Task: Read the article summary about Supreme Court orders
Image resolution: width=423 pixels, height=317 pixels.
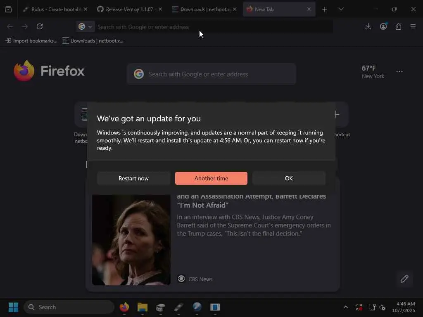Action: tap(254, 225)
